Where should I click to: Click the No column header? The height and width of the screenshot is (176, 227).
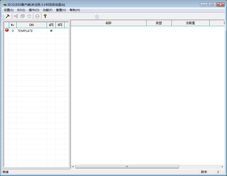click(x=13, y=25)
